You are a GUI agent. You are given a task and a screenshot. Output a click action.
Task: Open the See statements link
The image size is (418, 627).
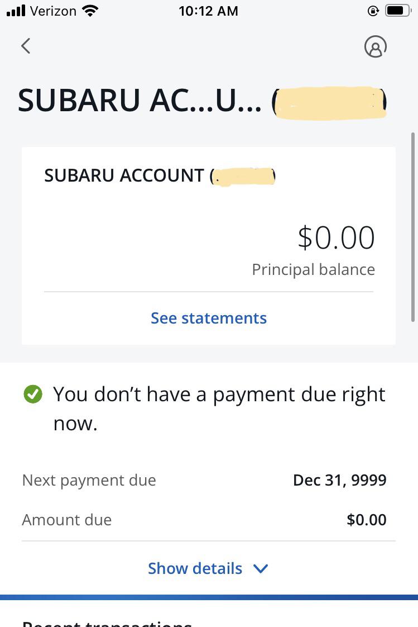coord(209,318)
